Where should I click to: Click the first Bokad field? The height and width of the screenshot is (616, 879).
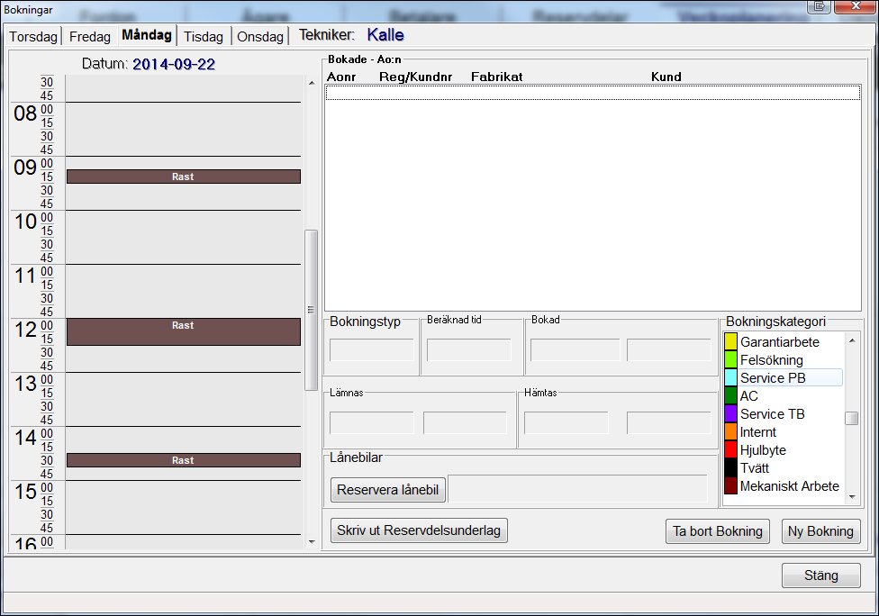point(575,349)
